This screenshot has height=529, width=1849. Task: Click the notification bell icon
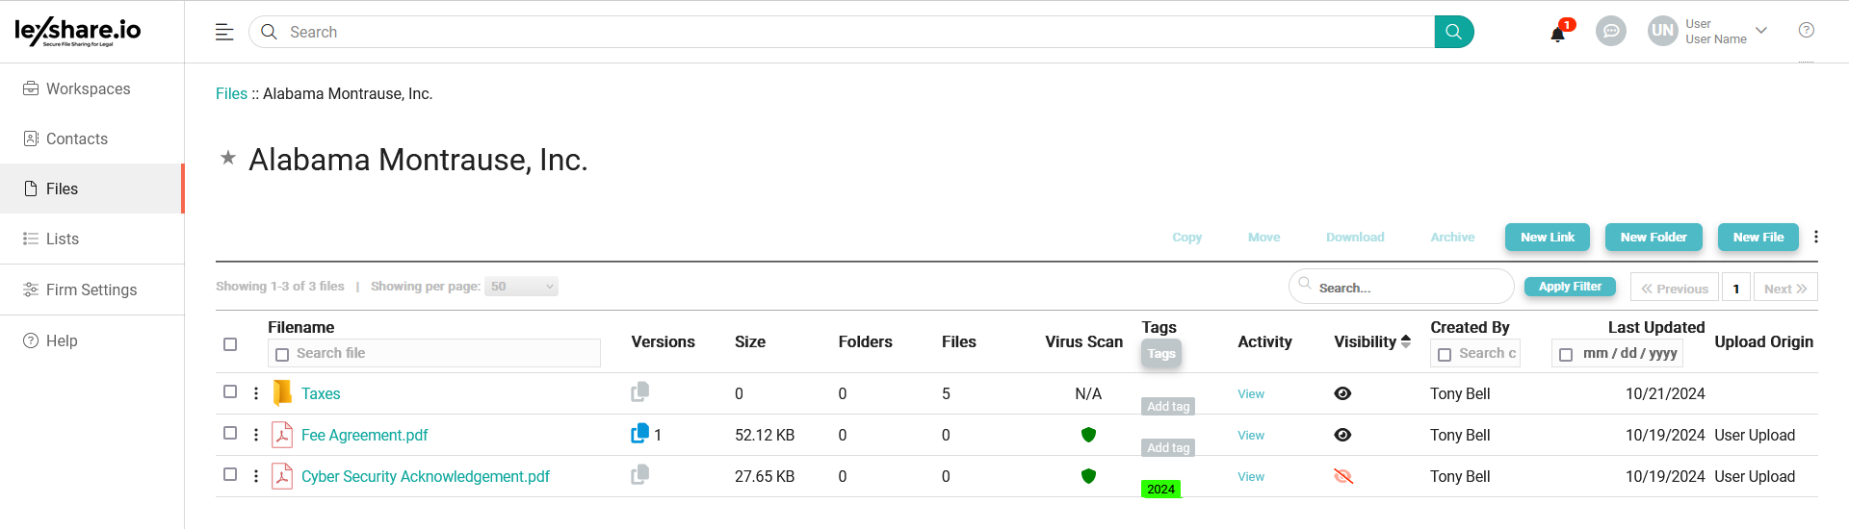[1557, 35]
